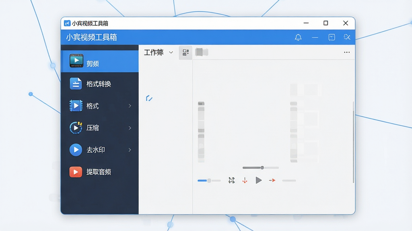Click the crop frame icon in playback bar
The width and height of the screenshot is (412, 231).
click(231, 180)
